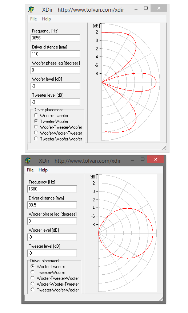Image resolution: width=188 pixels, height=313 pixels.
Task: Open Help menu in lower XDir window
Action: [43, 170]
